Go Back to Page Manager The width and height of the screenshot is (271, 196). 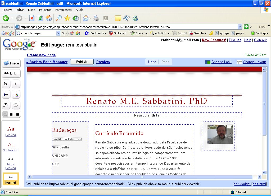click(47, 62)
